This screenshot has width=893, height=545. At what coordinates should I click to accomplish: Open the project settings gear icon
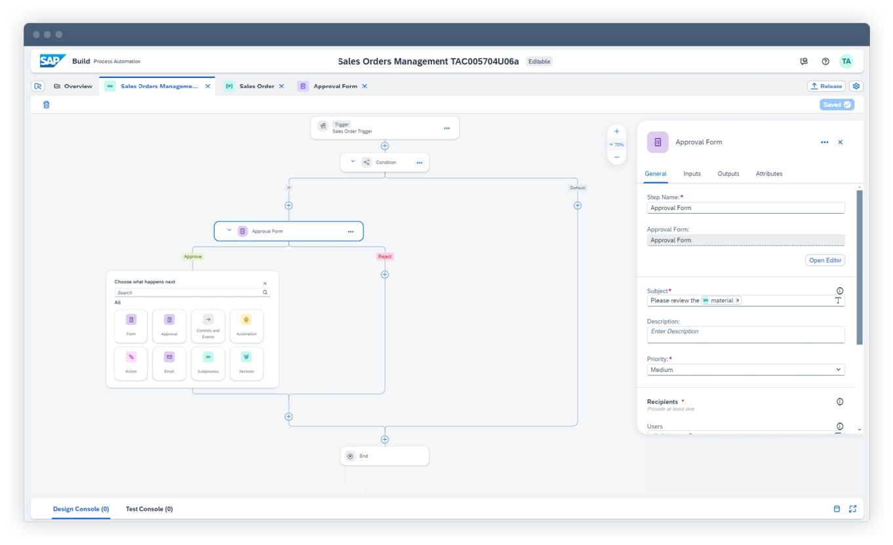click(856, 86)
